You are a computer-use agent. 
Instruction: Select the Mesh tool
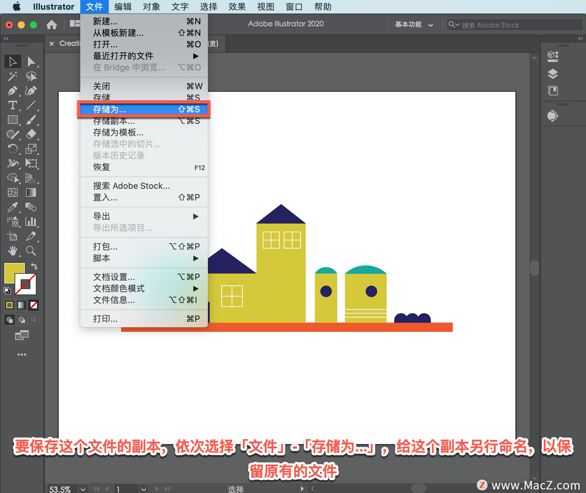pos(13,193)
